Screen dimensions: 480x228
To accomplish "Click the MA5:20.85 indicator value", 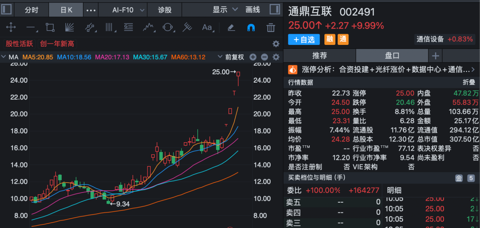I will (38, 57).
